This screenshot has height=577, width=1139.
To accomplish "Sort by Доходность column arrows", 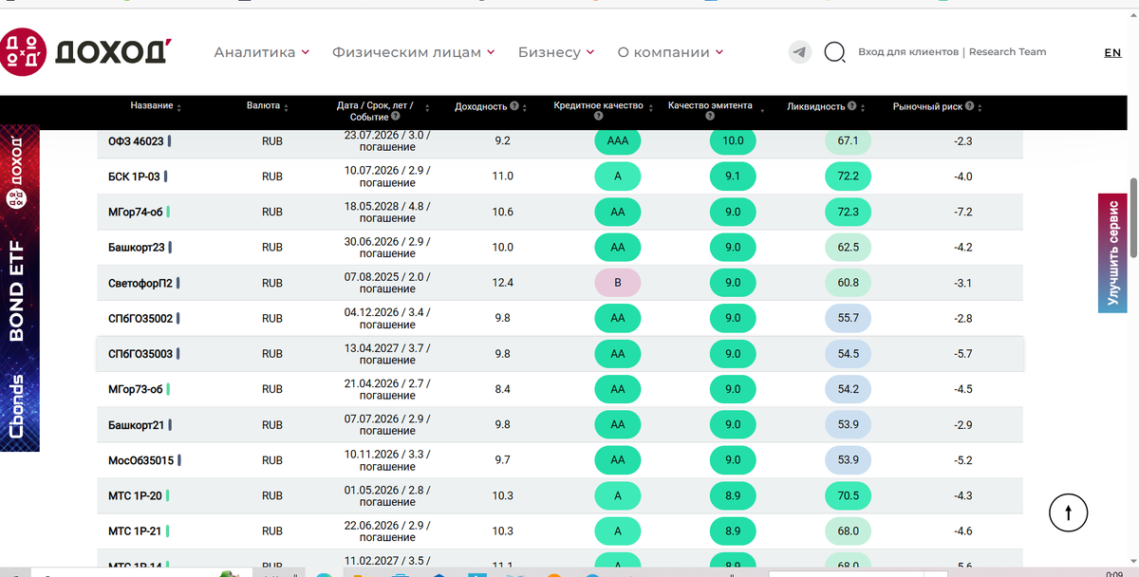I will [x=524, y=107].
